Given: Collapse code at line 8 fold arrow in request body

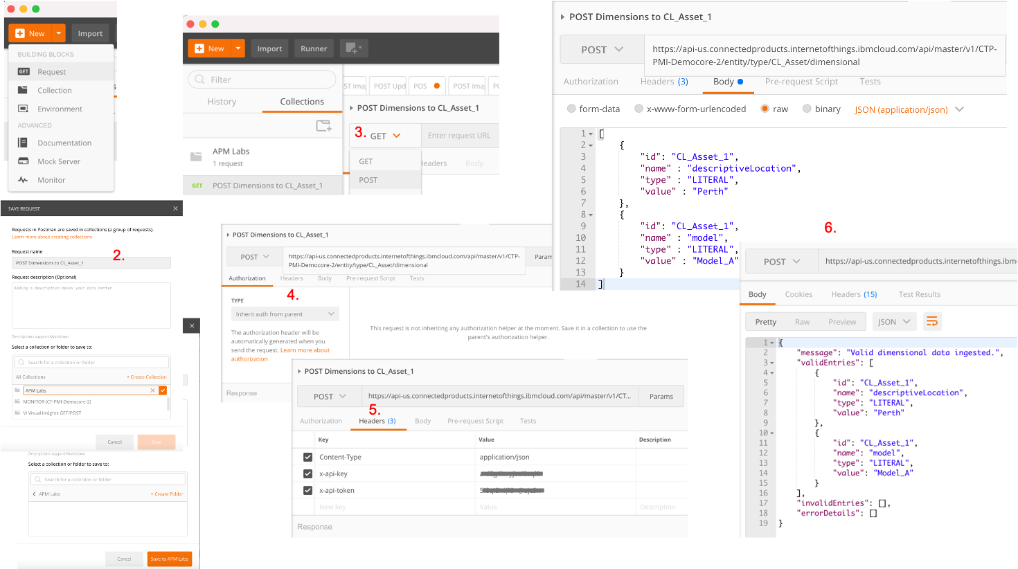Looking at the screenshot, I should click(x=591, y=215).
